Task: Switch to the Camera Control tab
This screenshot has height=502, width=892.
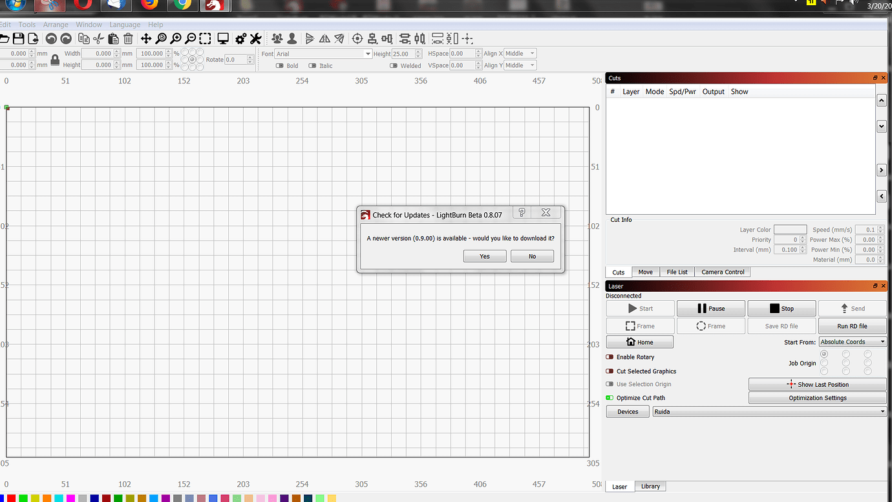Action: coord(723,272)
